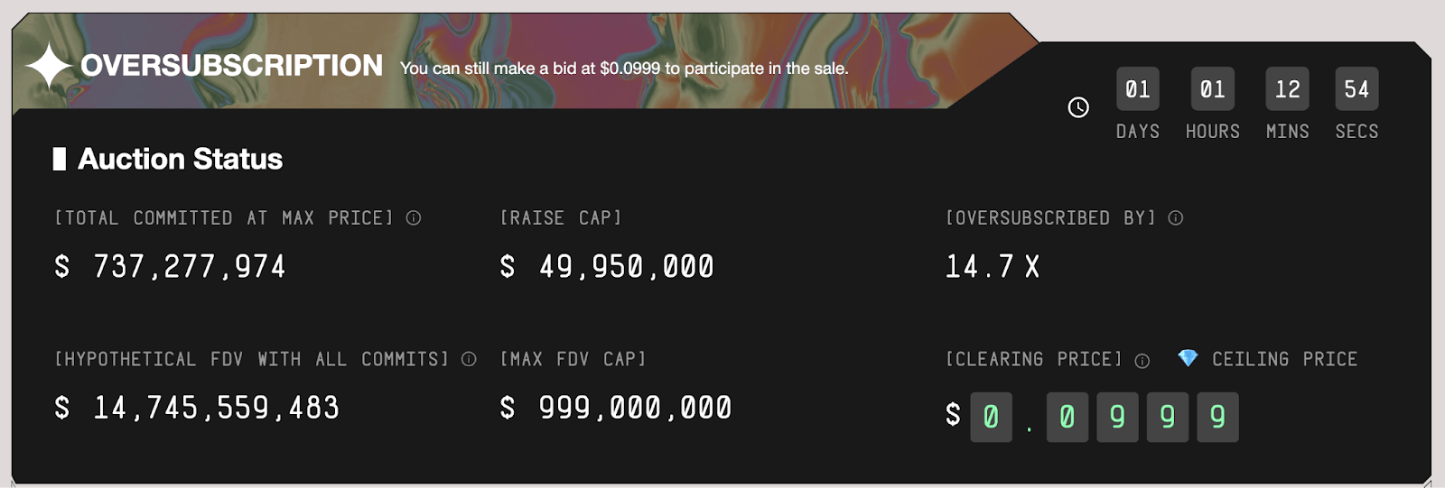Open info icon next to Oversubscribed By

pos(1175,217)
